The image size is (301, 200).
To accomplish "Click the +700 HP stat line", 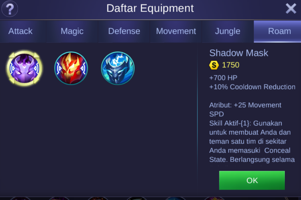I will [x=223, y=78].
